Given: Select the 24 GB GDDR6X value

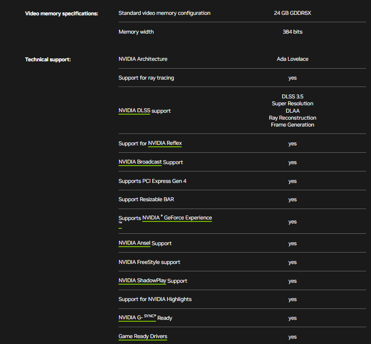Looking at the screenshot, I should (x=292, y=13).
